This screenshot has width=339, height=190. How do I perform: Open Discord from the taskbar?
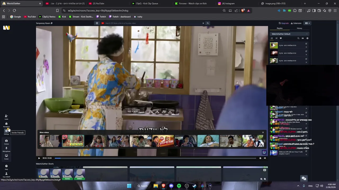(x=171, y=186)
